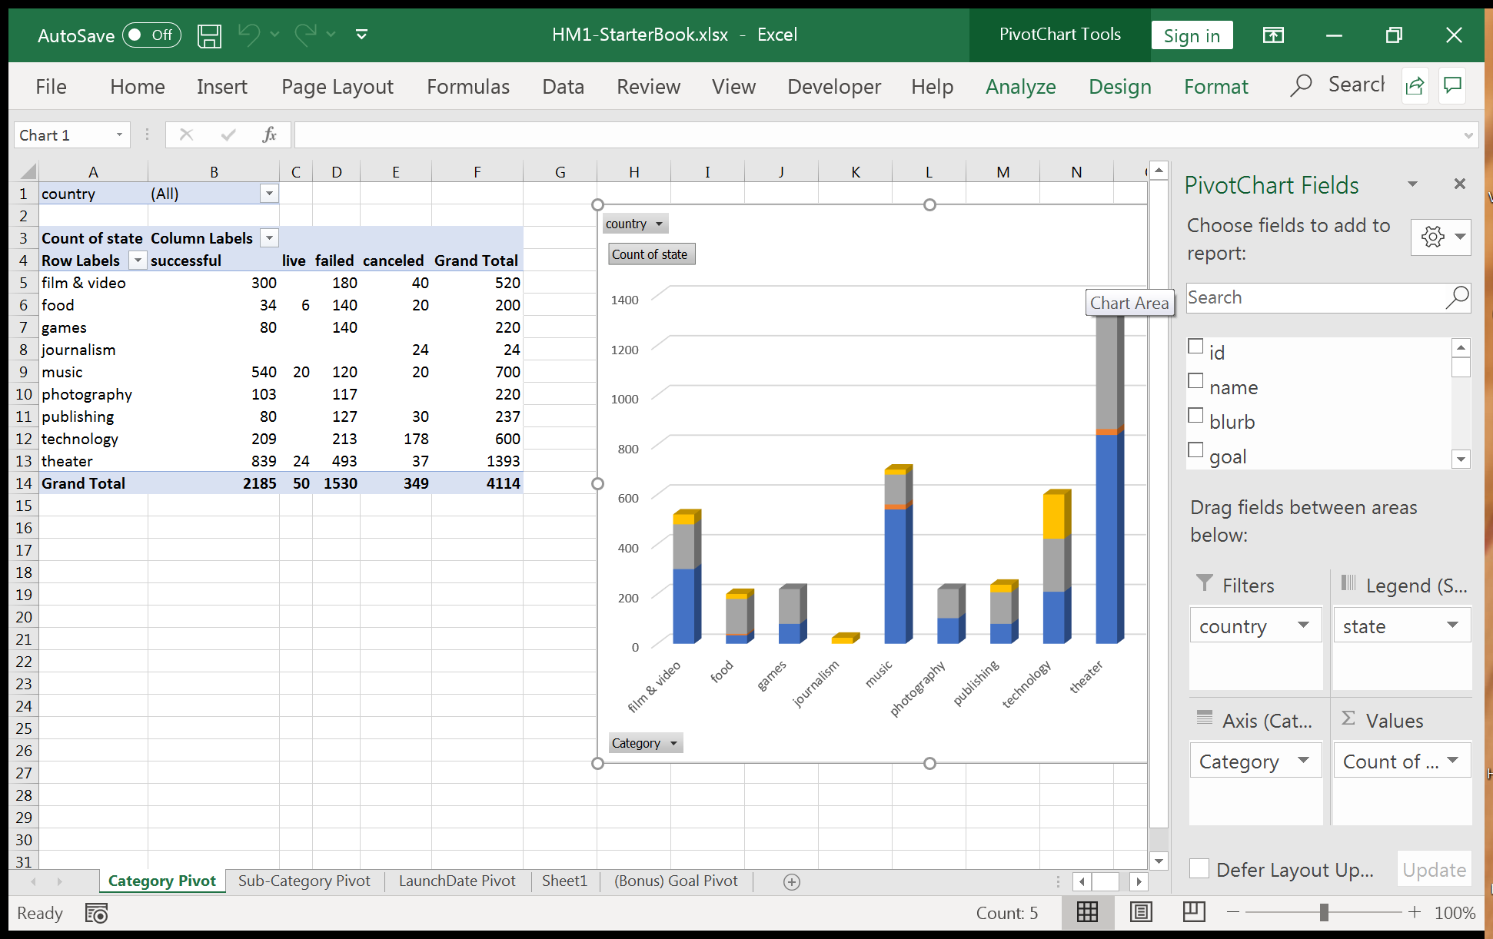1493x939 pixels.
Task: Add a new sheet with plus icon
Action: pos(791,881)
